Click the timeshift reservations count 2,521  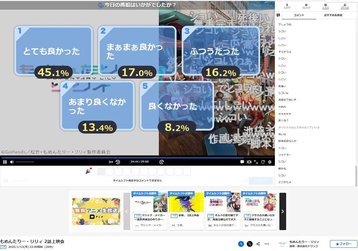(325, 6)
